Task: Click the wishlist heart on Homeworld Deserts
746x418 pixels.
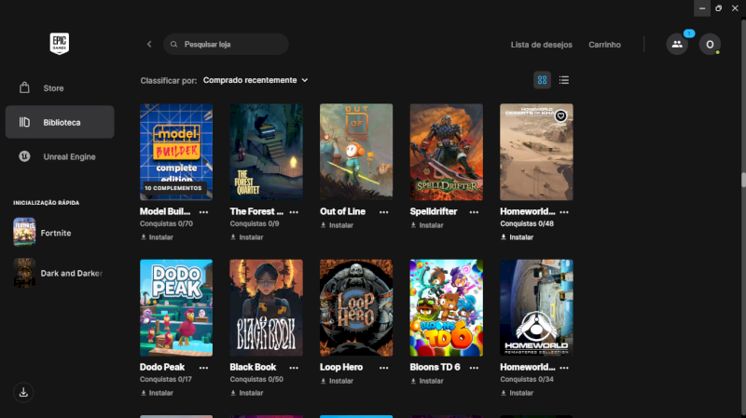Action: [560, 115]
